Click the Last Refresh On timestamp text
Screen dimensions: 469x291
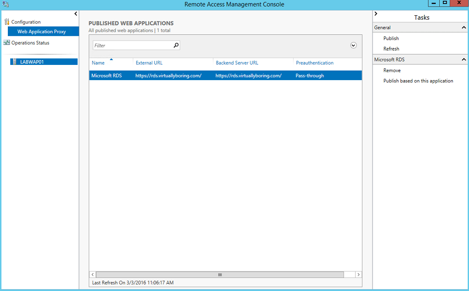[133, 283]
